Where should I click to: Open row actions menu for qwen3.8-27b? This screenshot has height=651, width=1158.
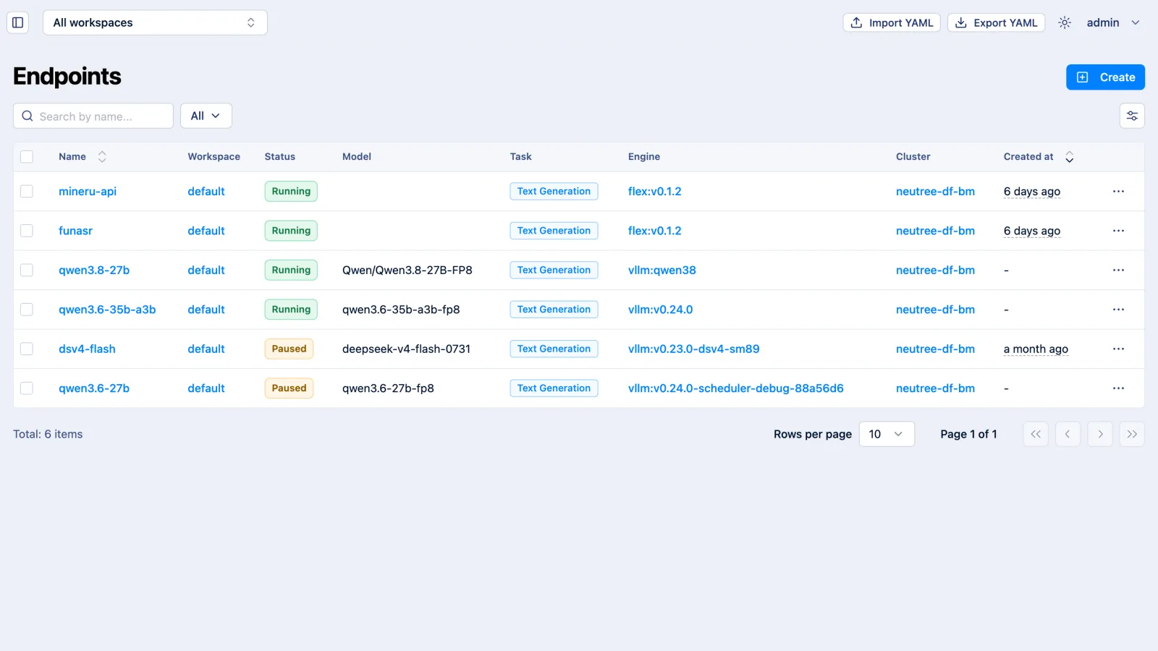tap(1118, 271)
